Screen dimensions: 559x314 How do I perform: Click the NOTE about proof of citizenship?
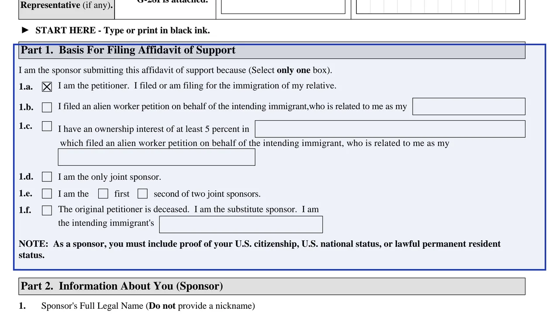[x=260, y=249]
